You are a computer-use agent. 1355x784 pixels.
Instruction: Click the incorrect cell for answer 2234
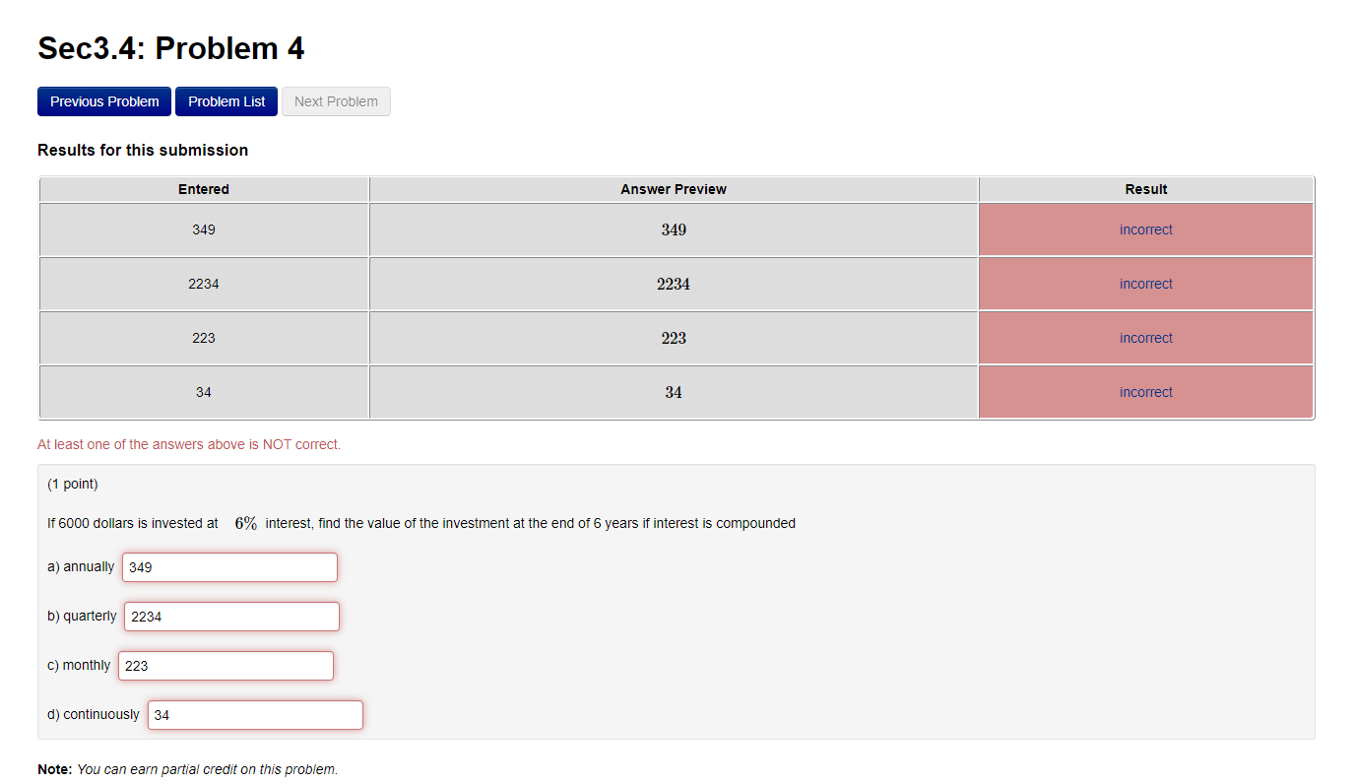[x=1145, y=283]
